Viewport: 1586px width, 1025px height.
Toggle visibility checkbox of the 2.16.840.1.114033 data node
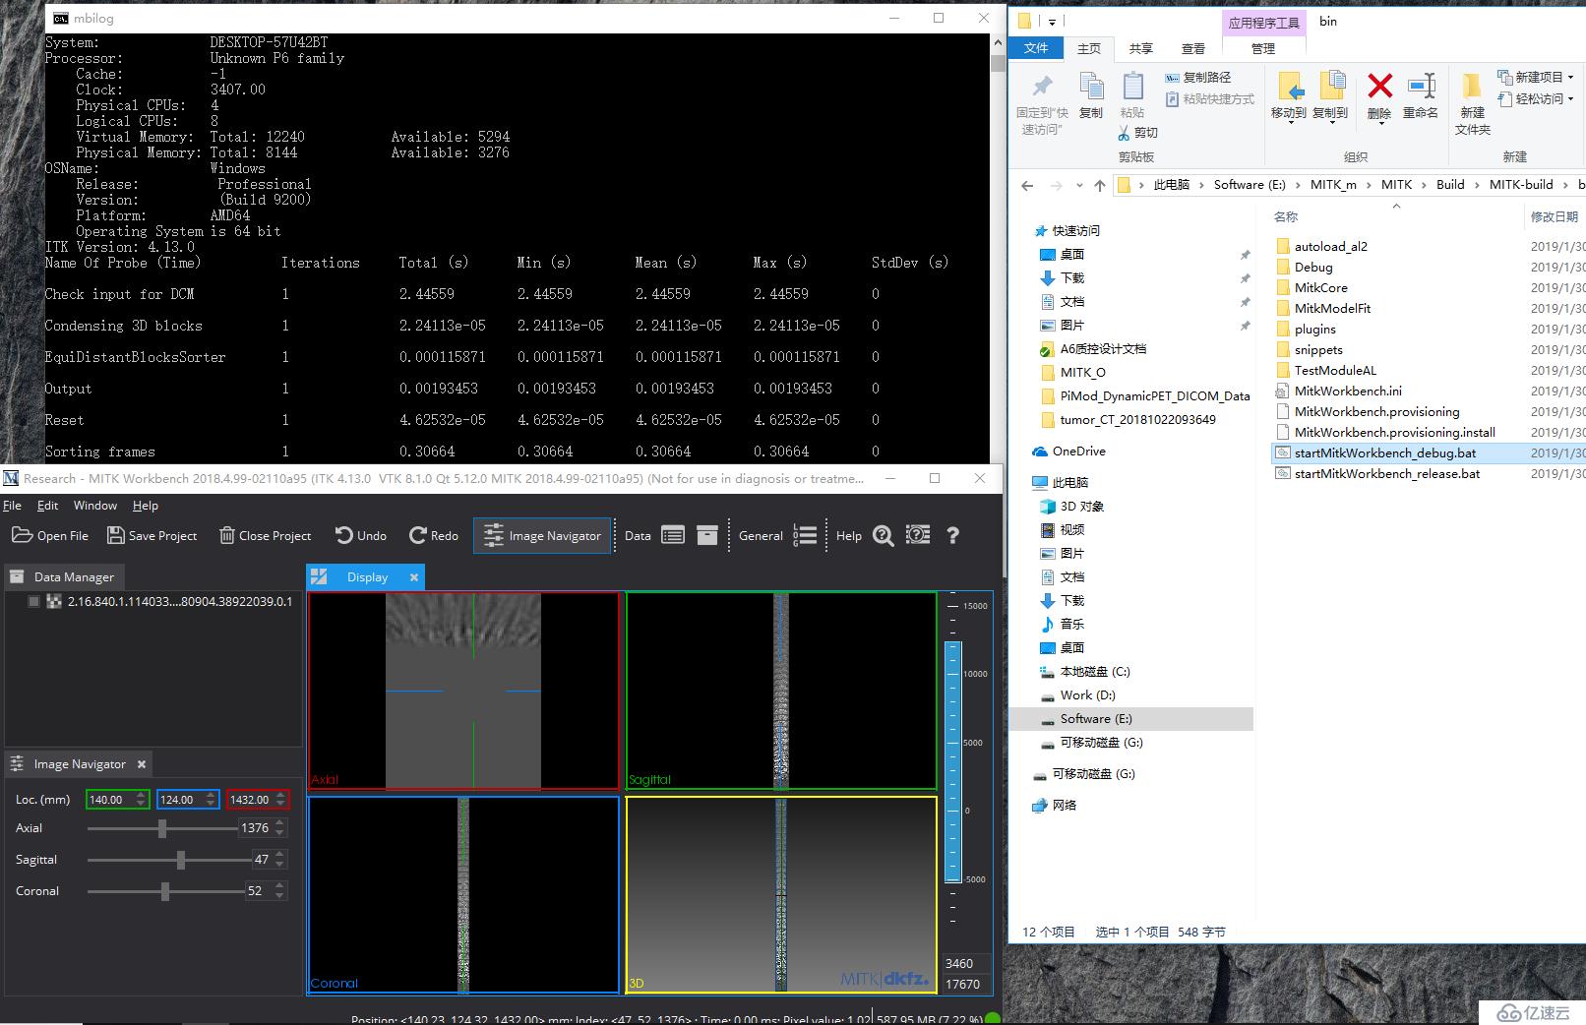[x=34, y=601]
